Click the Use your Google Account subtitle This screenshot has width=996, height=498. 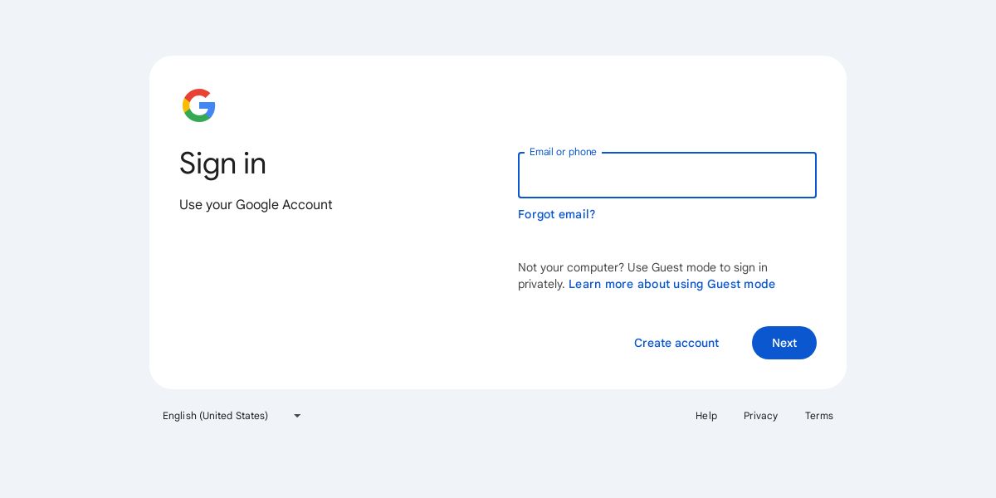(x=256, y=205)
